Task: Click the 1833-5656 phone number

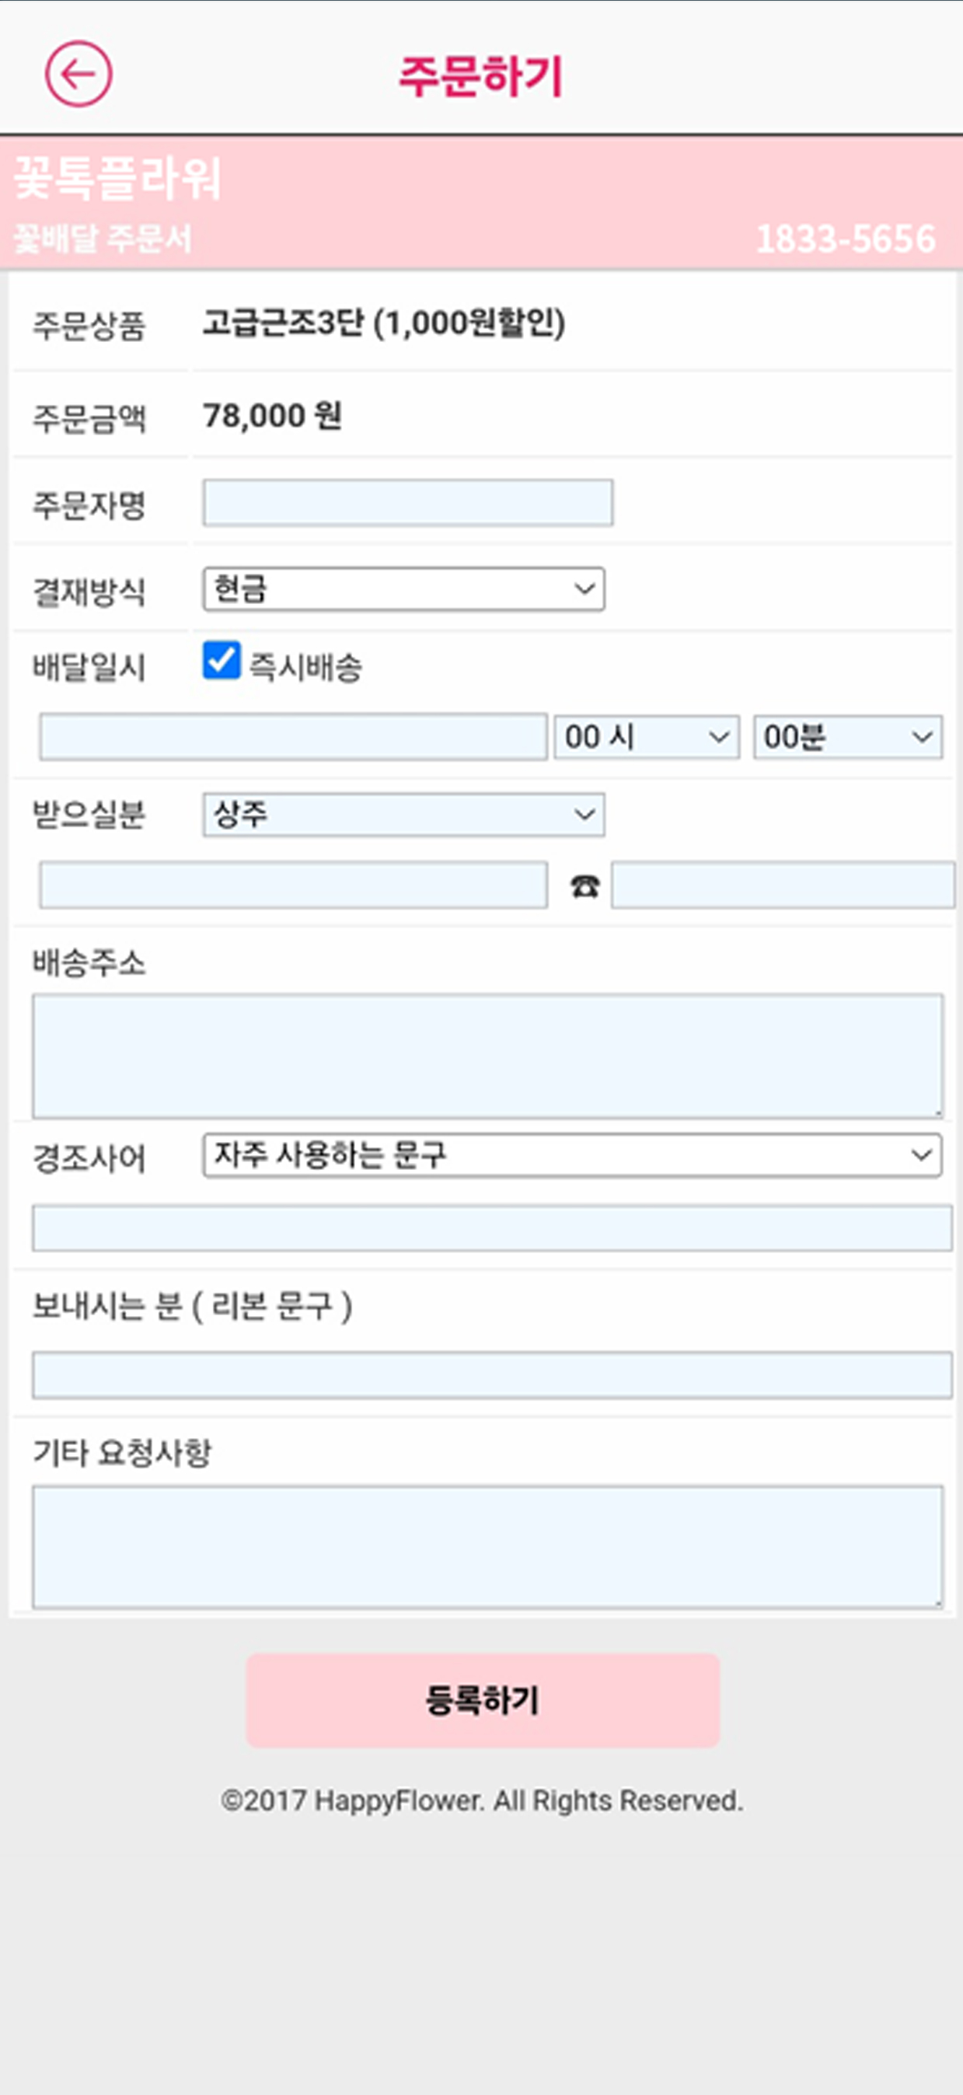Action: pos(846,239)
